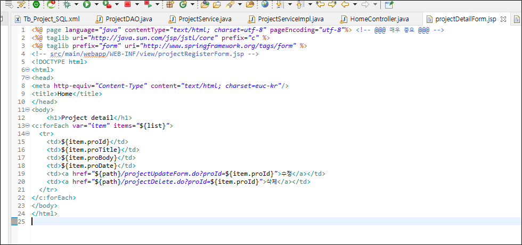522x245 pixels.
Task: Click the "</c:forEach>" closing tag
Action: [x=54, y=198]
